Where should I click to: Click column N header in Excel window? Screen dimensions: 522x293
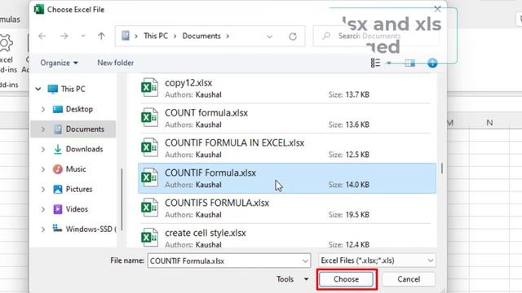point(489,123)
